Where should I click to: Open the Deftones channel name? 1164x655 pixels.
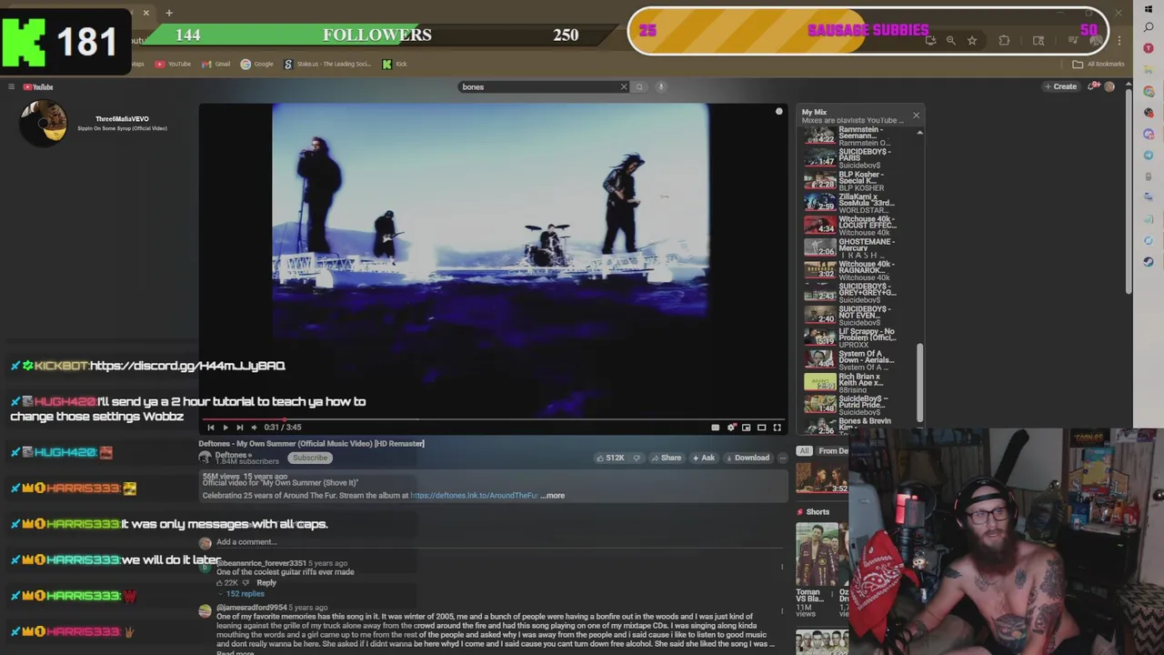point(231,455)
